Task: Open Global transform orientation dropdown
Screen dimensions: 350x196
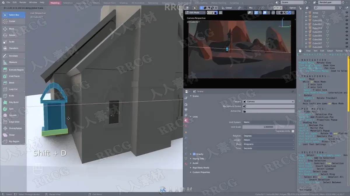Action: coord(228,8)
